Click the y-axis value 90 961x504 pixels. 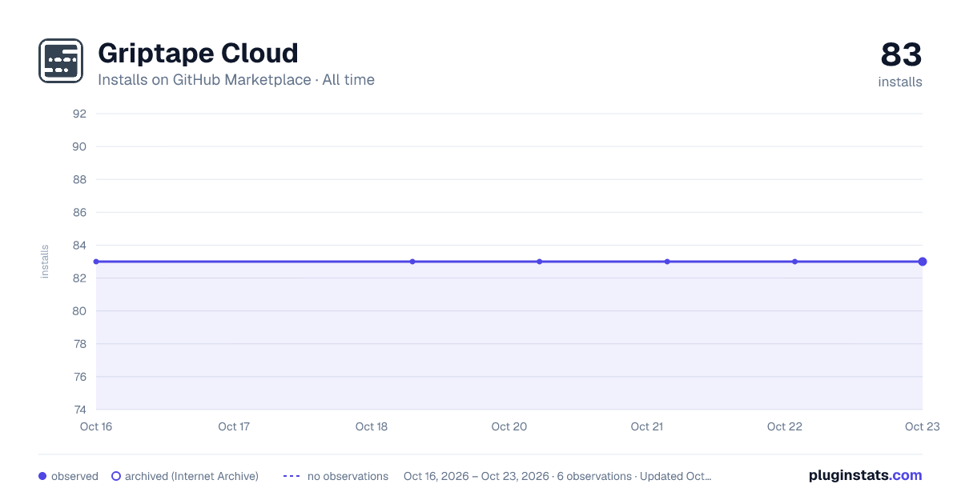coord(79,146)
